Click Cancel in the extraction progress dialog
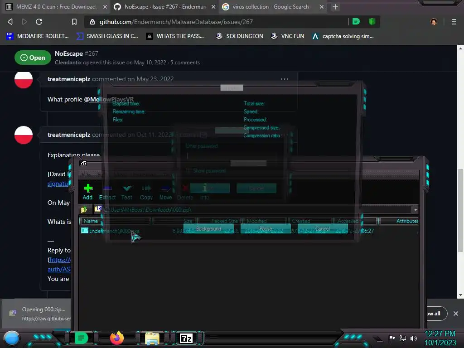This screenshot has height=348, width=464. [x=323, y=229]
